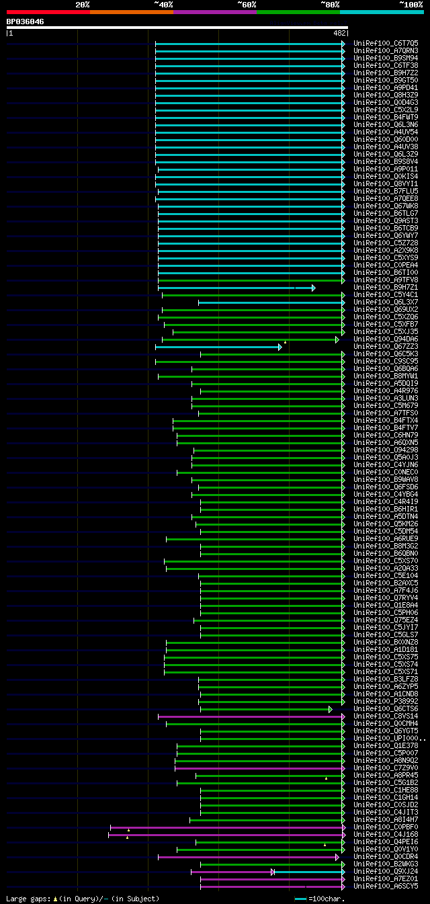This screenshot has height=904, width=430.
Task: Open the UniRef100_C7Z9V0 hit
Action: click(386, 768)
